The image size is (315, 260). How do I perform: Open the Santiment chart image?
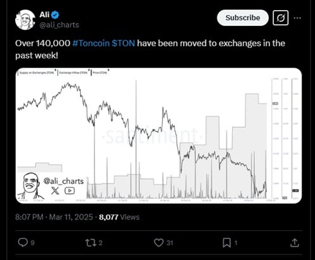[x=158, y=136]
